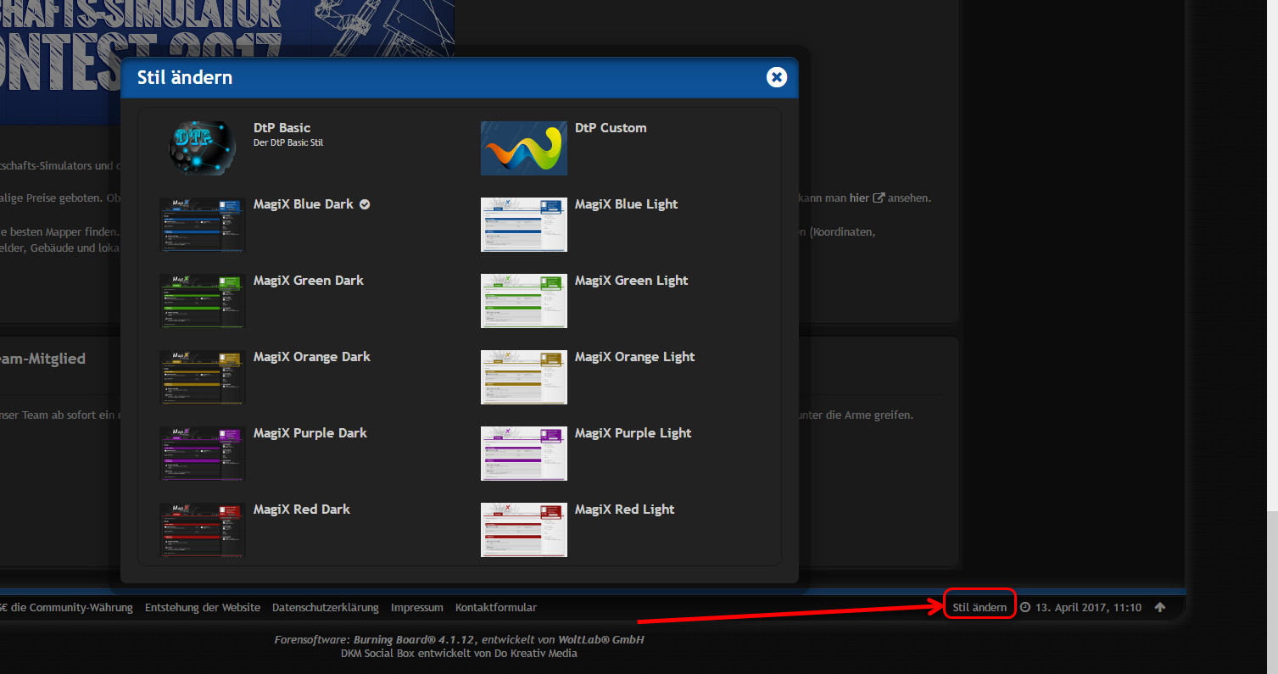1278x674 pixels.
Task: Select the MagiX Orange Dark preview thumbnail
Action: tap(202, 376)
